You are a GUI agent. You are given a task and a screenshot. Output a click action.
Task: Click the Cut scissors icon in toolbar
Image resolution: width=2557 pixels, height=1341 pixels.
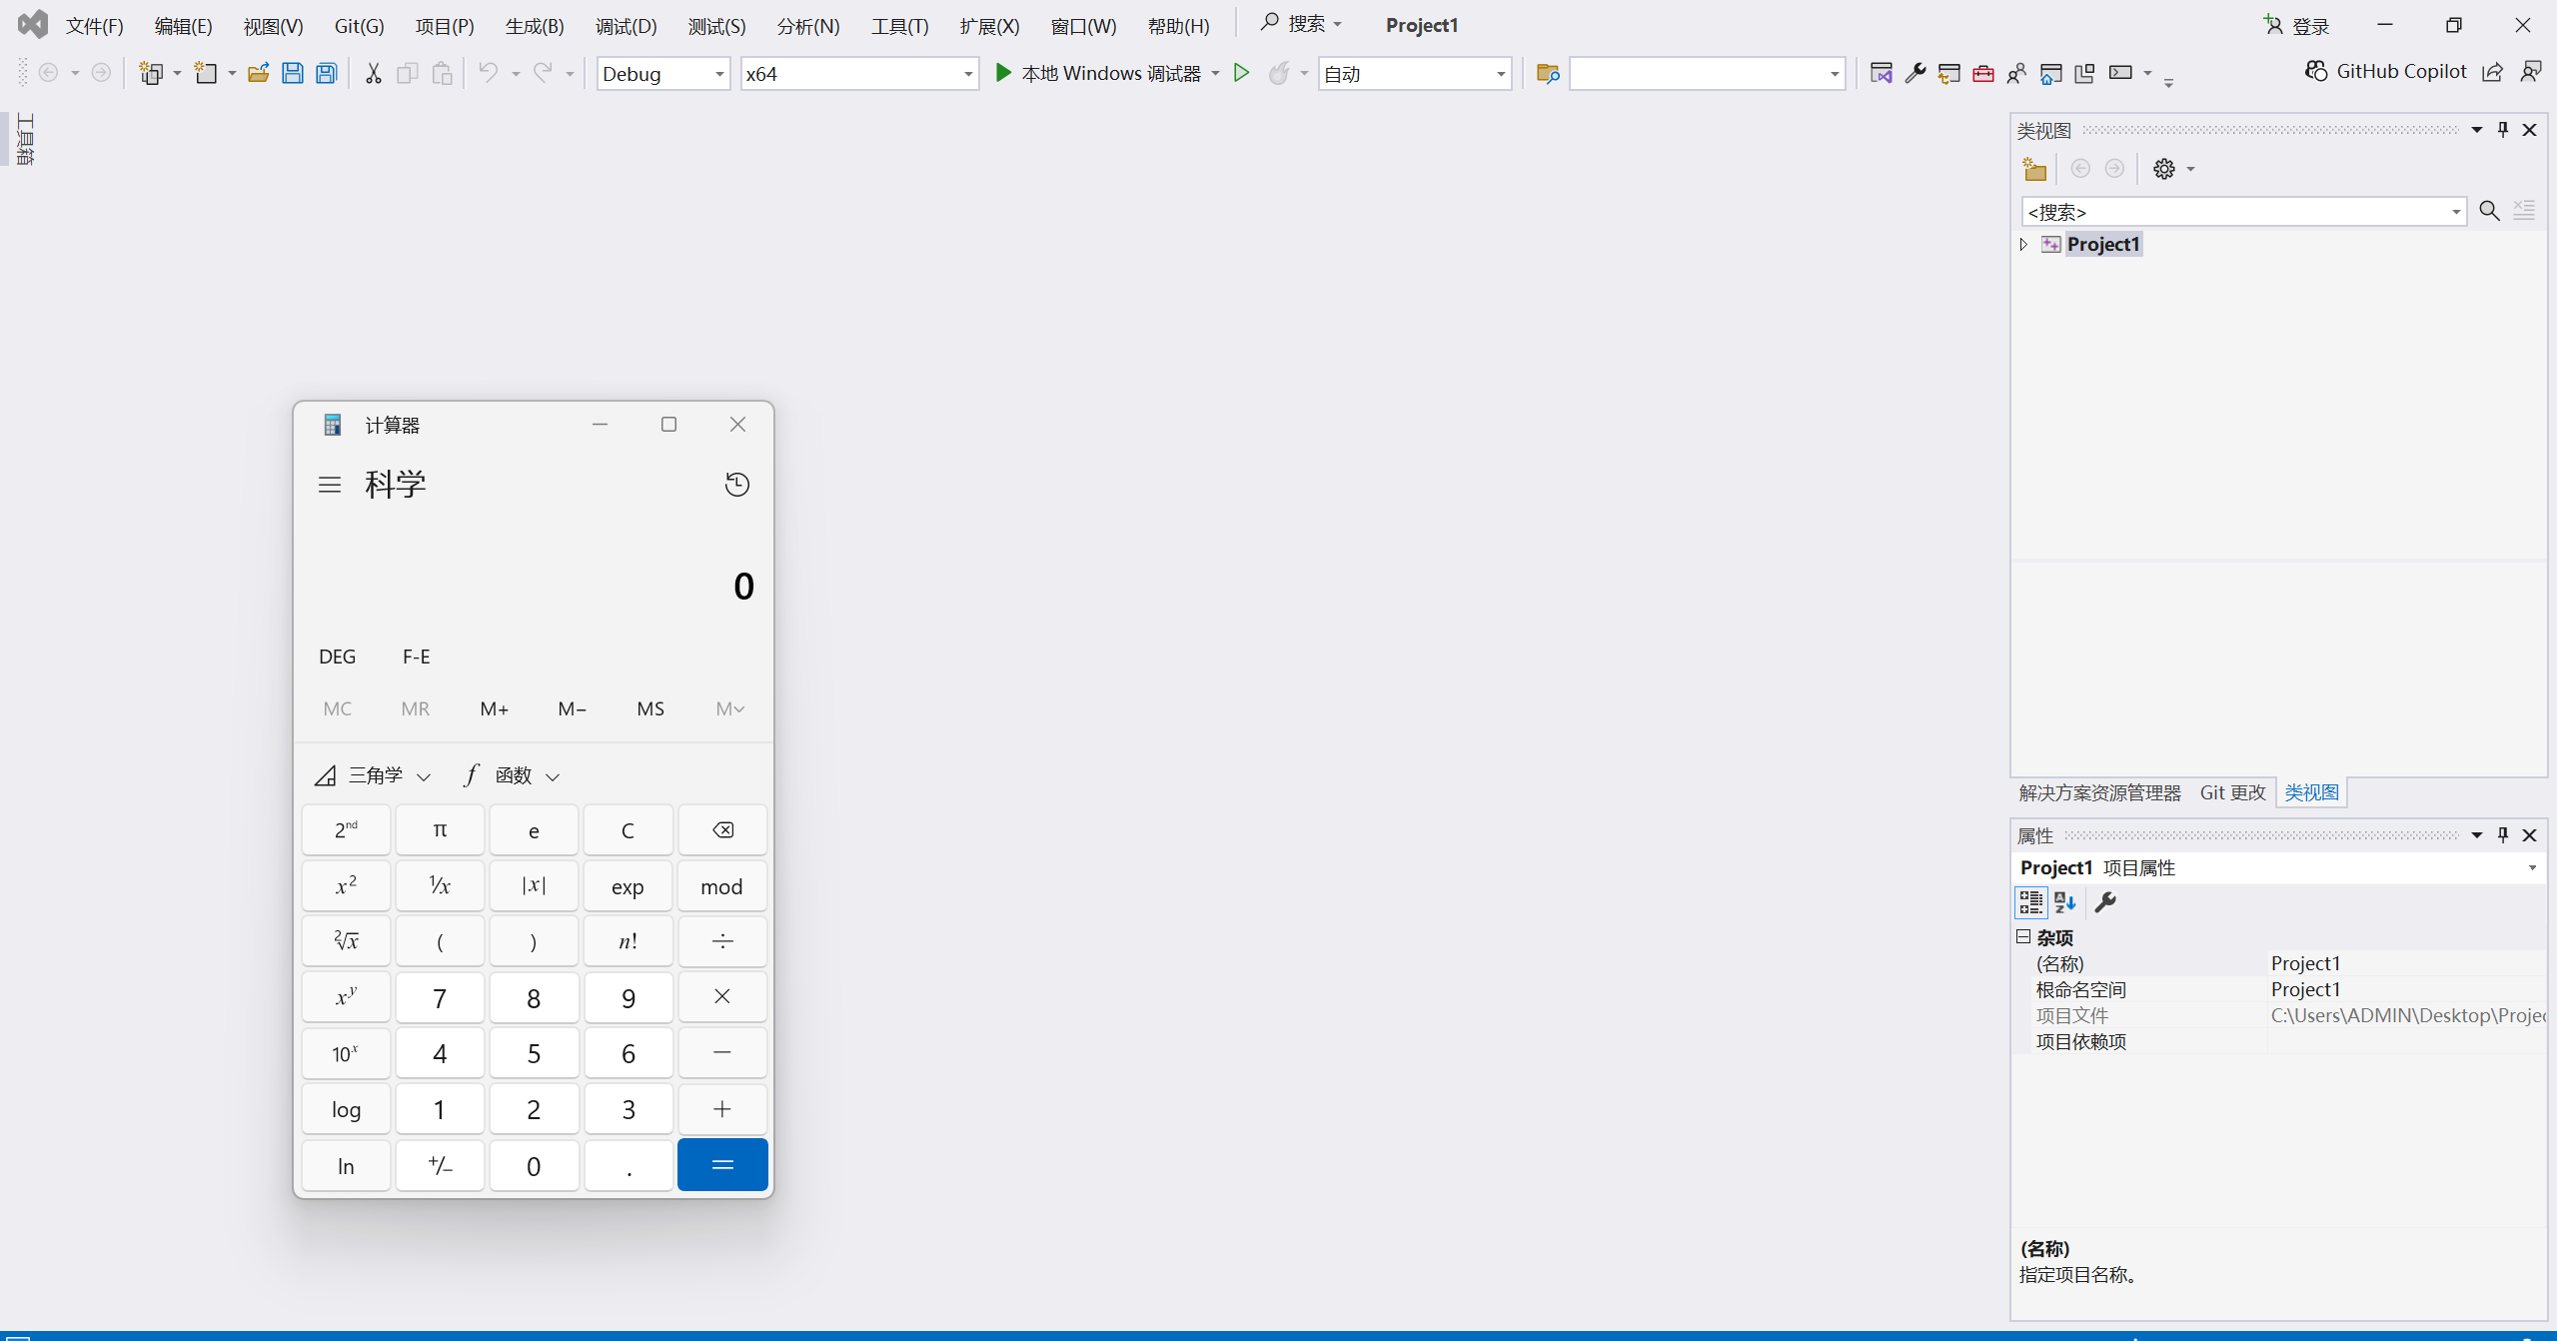pos(373,73)
